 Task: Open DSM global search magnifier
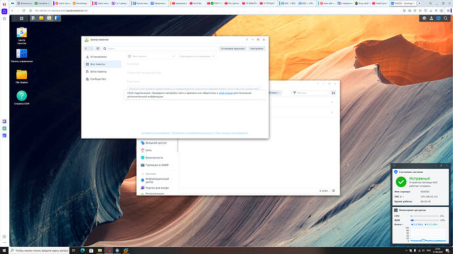pos(446,18)
